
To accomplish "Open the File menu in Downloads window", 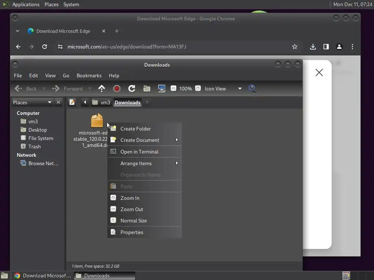I will click(x=18, y=75).
